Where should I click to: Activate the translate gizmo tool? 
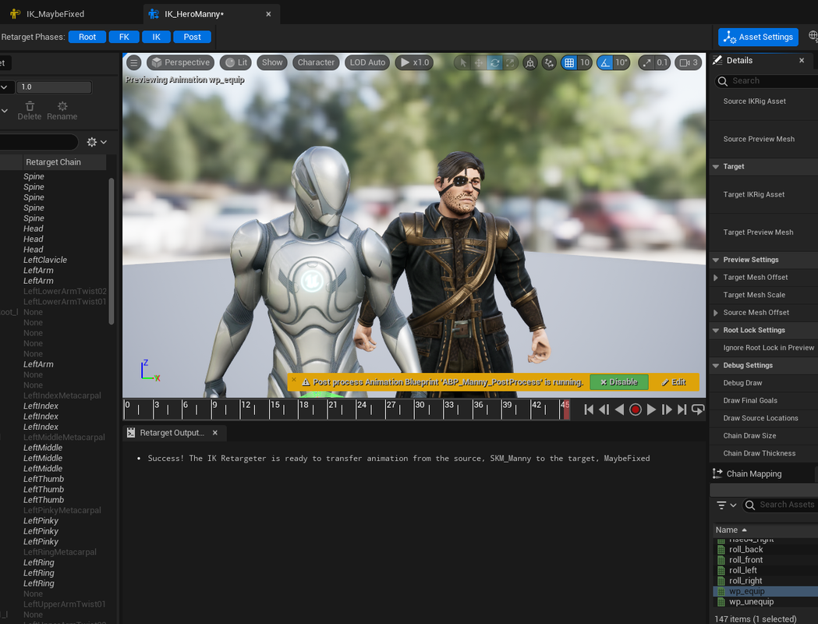point(478,62)
